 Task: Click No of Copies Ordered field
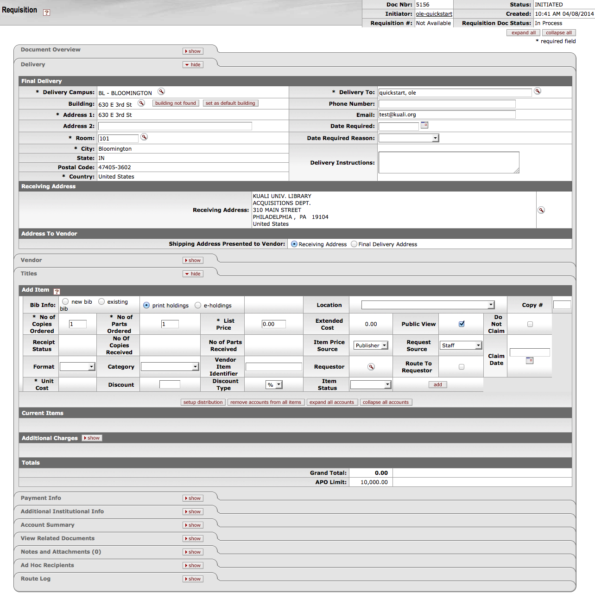pos(78,324)
